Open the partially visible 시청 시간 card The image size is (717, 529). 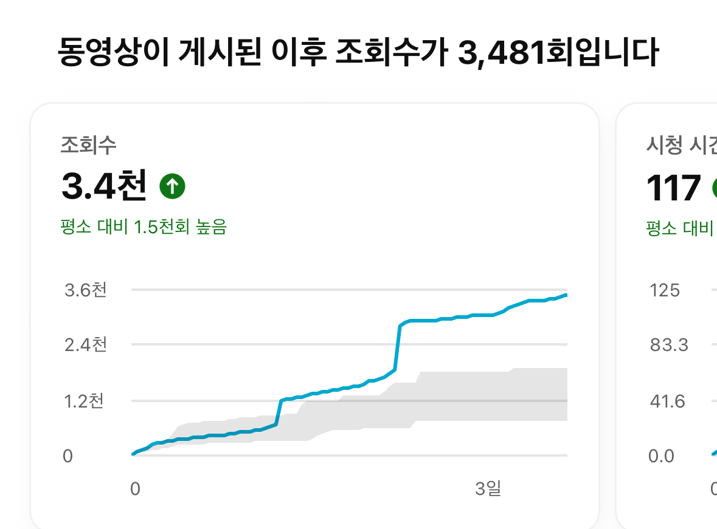(x=667, y=315)
